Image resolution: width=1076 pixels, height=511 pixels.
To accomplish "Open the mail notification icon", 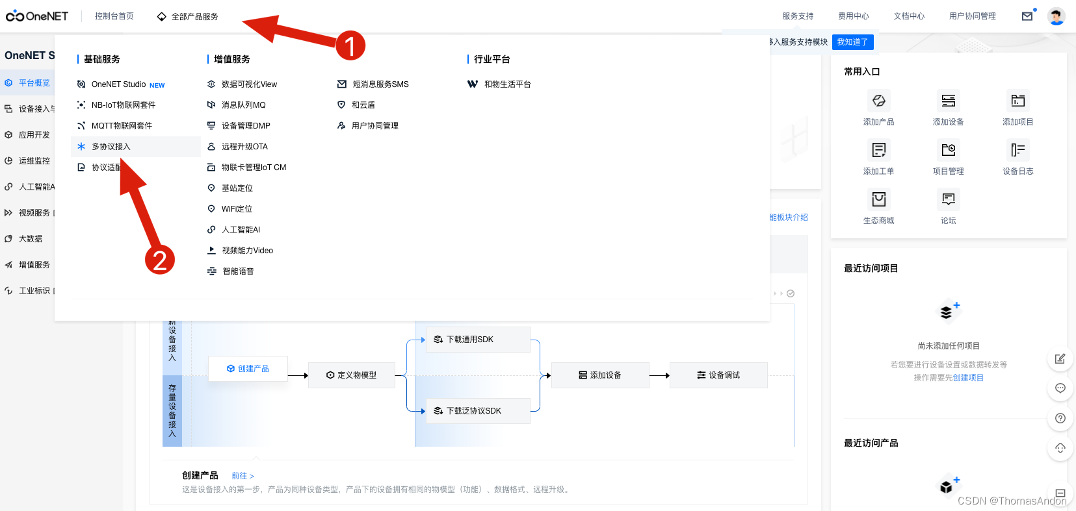I will [1027, 16].
